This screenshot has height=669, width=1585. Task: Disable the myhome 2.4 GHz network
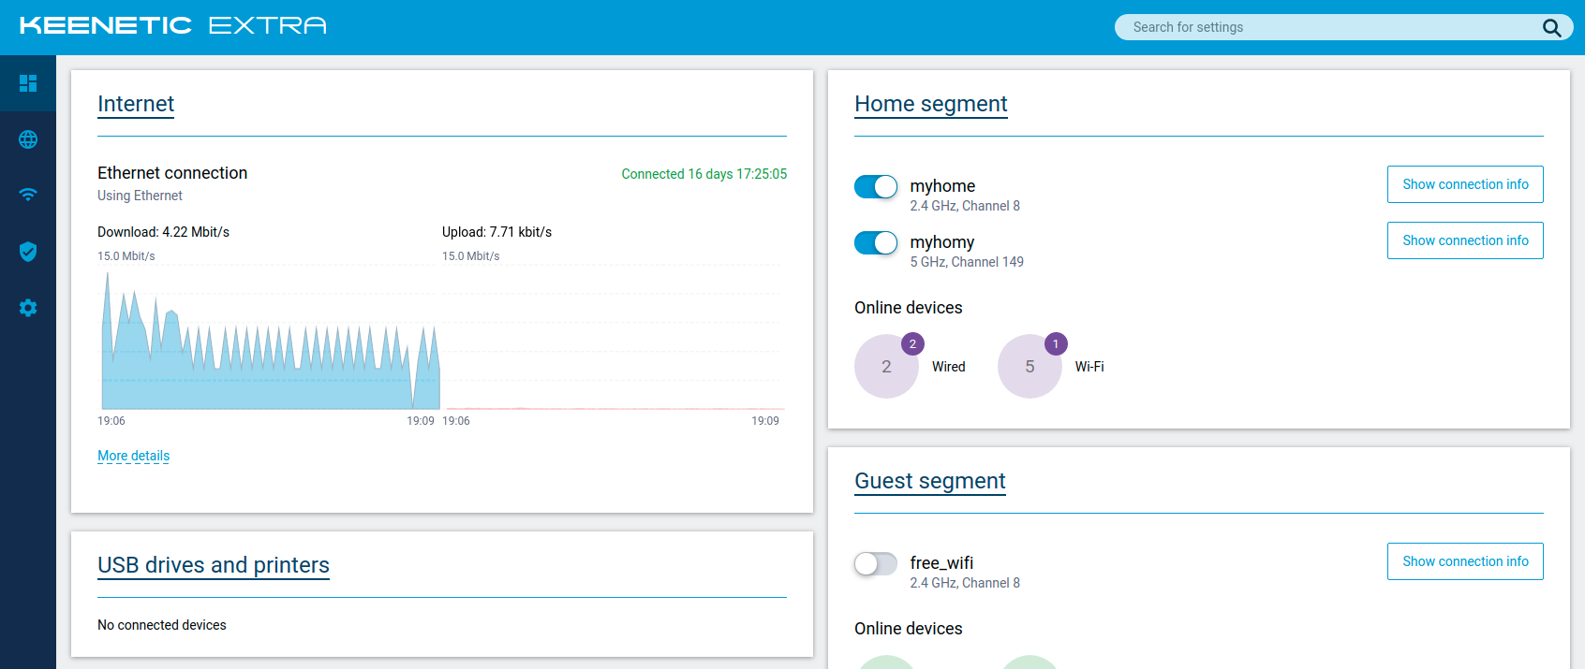876,187
